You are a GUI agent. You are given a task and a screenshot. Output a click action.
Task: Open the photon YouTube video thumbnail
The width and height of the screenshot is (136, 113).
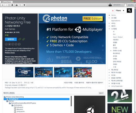point(24,72)
